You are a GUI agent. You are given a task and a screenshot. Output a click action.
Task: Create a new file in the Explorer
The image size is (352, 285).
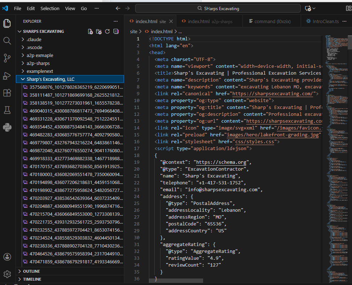pyautogui.click(x=90, y=32)
